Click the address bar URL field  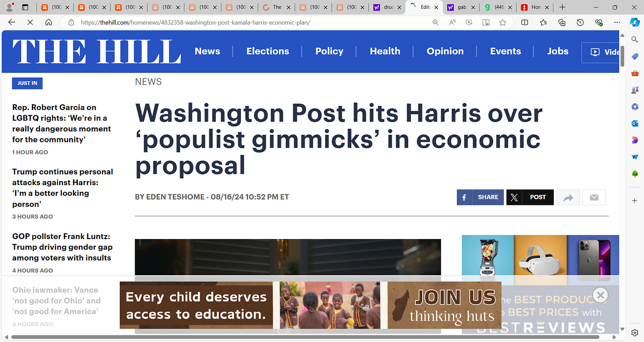(x=252, y=23)
